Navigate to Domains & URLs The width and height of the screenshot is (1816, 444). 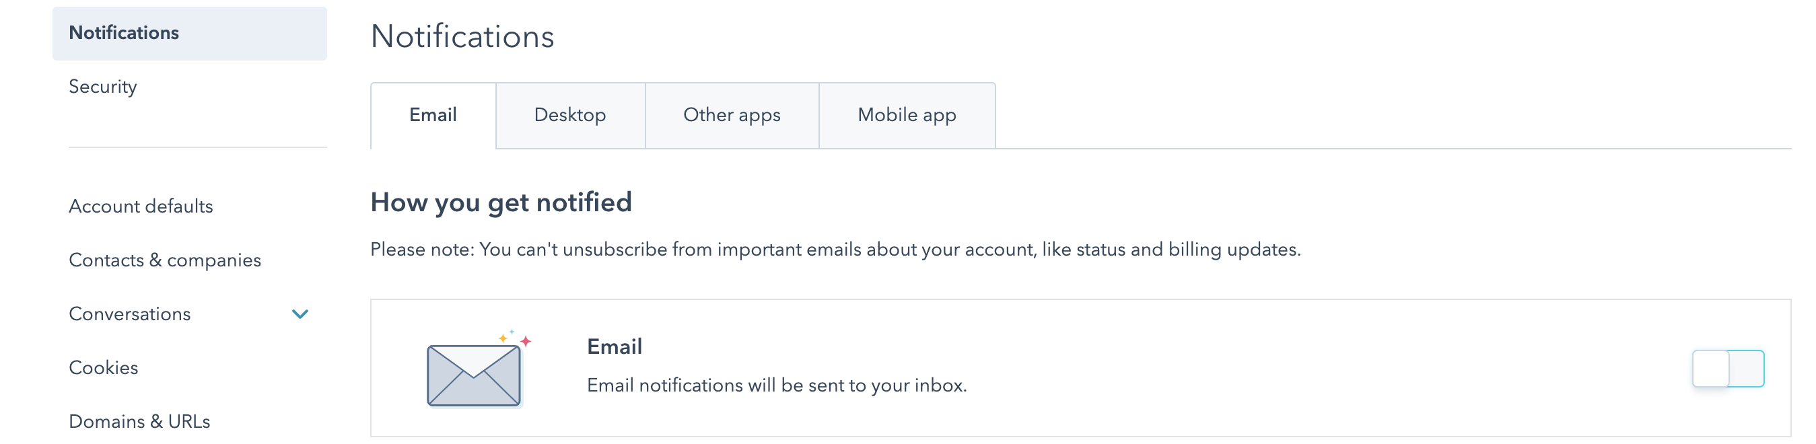pyautogui.click(x=139, y=421)
